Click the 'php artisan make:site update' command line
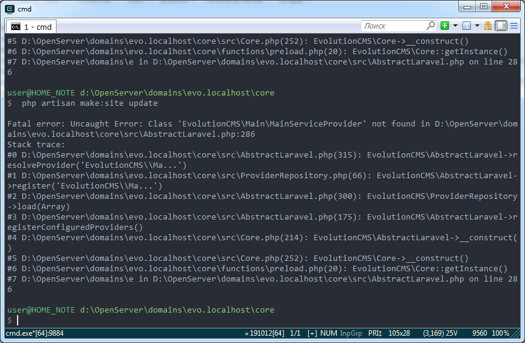The width and height of the screenshot is (525, 343). 90,103
